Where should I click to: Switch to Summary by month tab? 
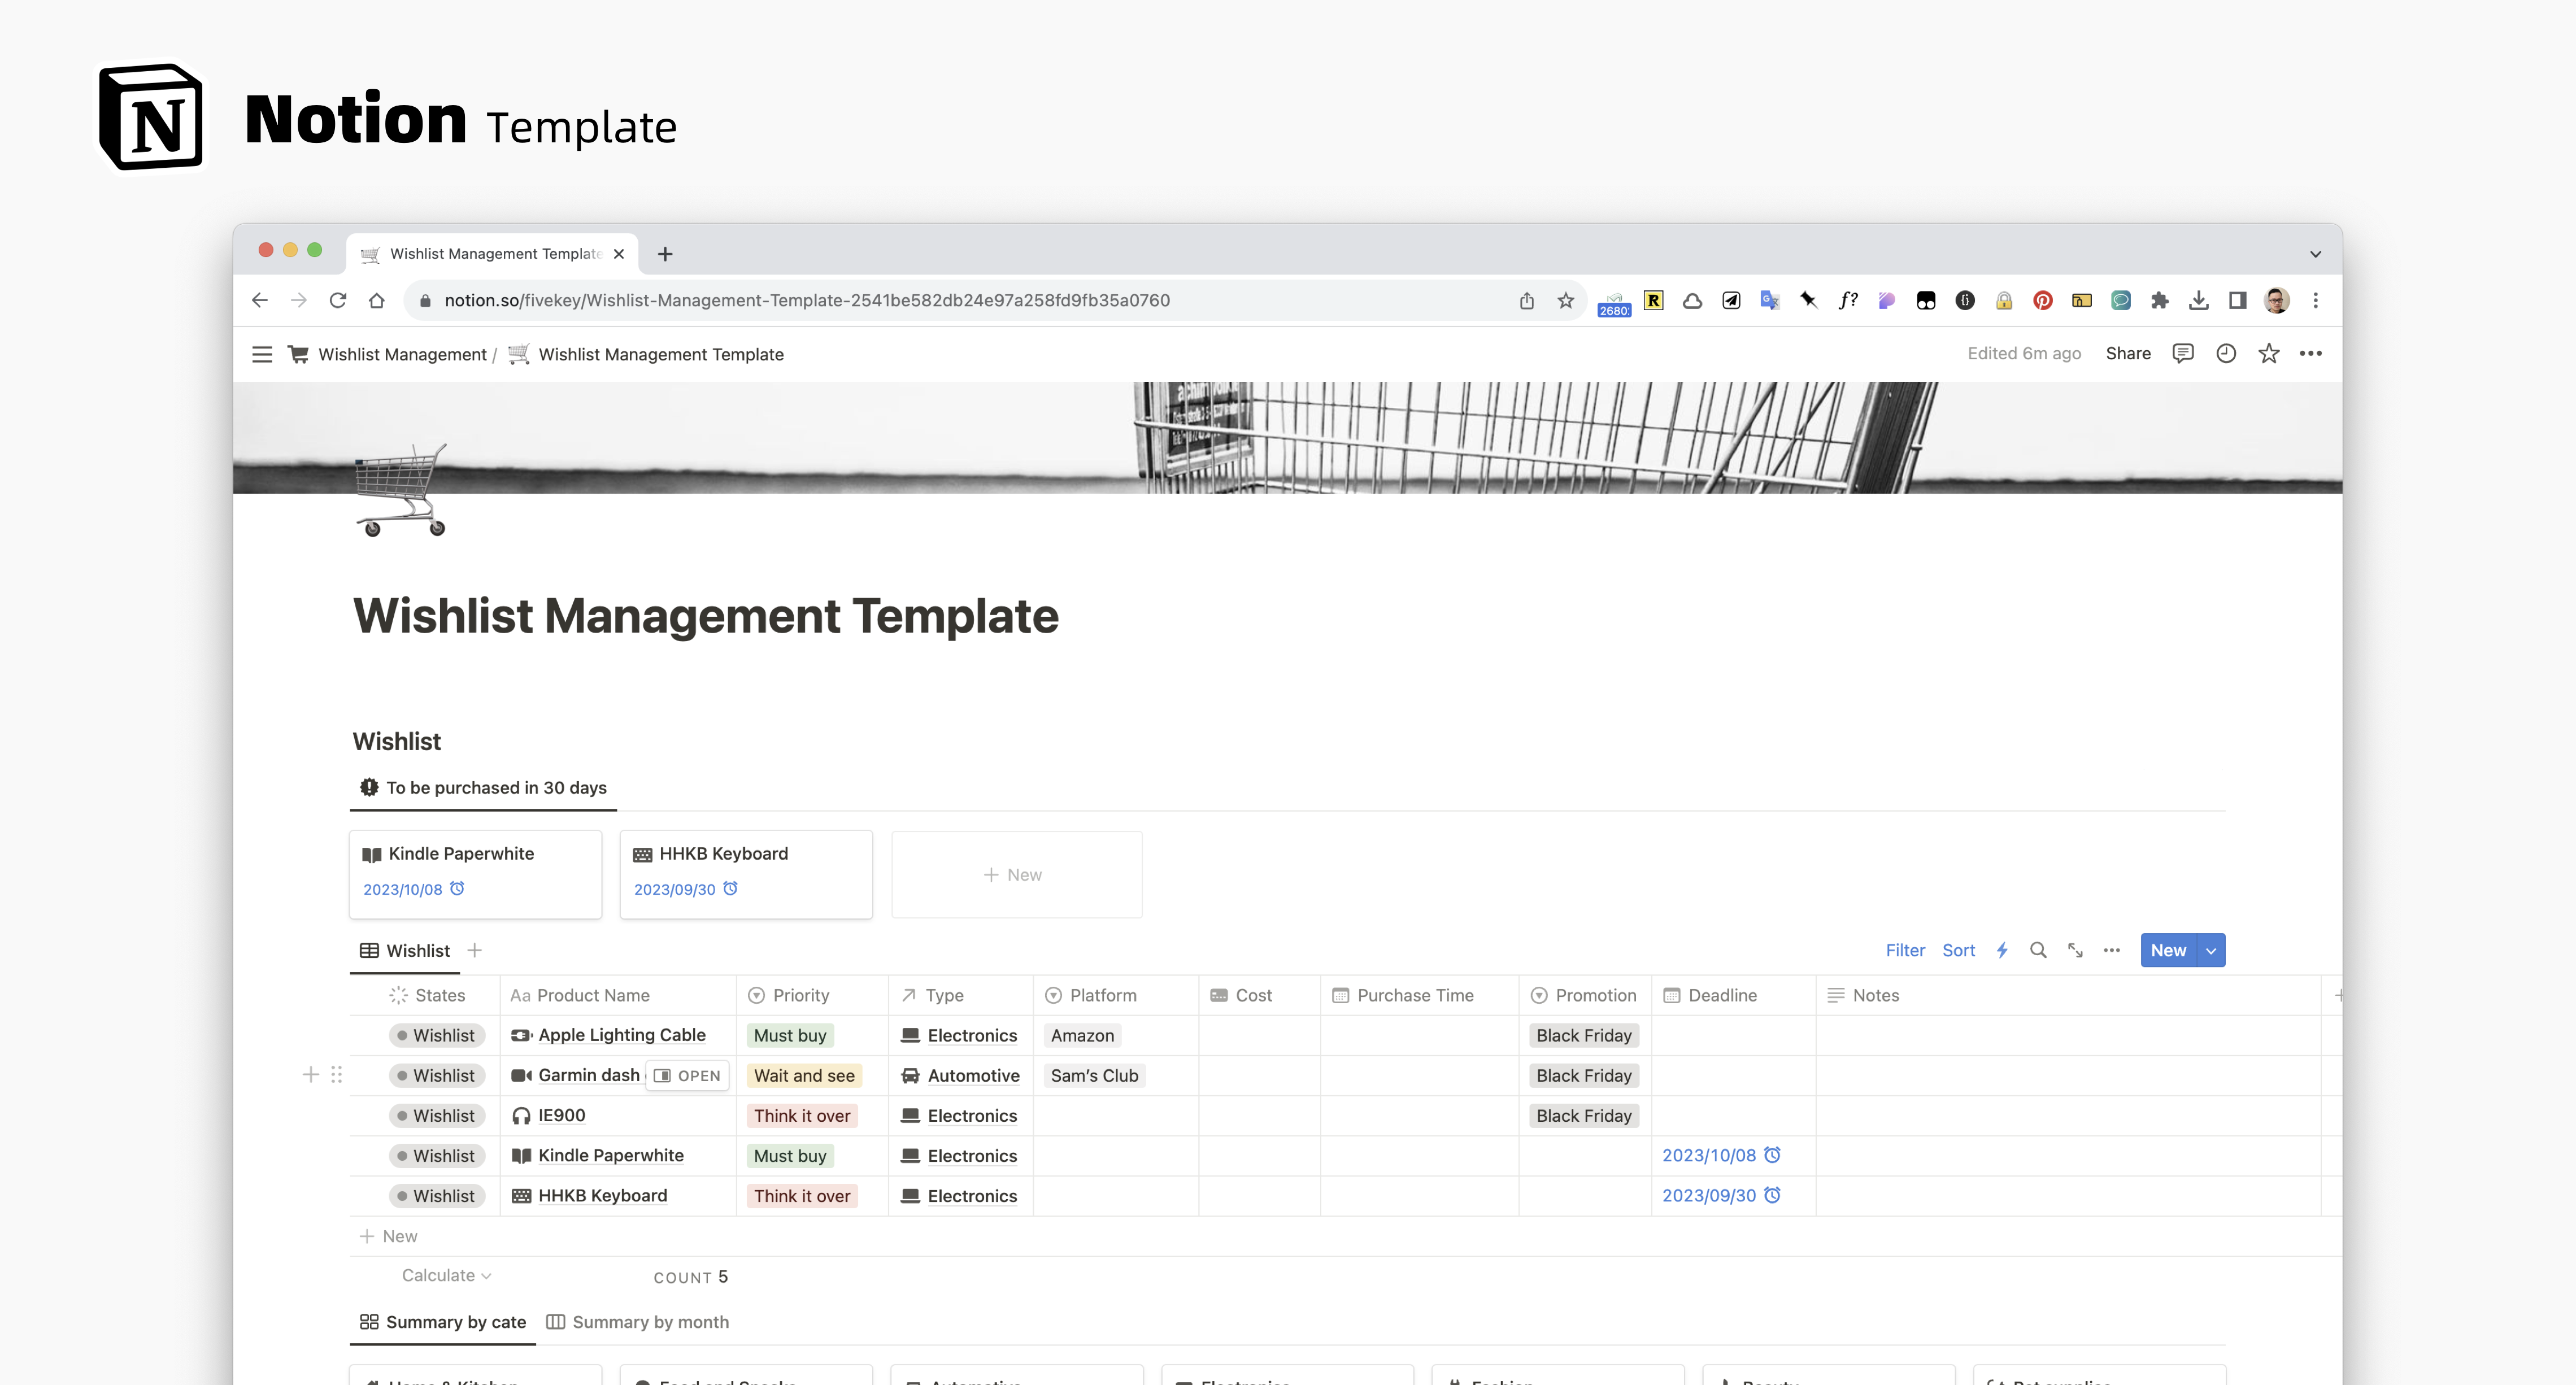pos(638,1322)
